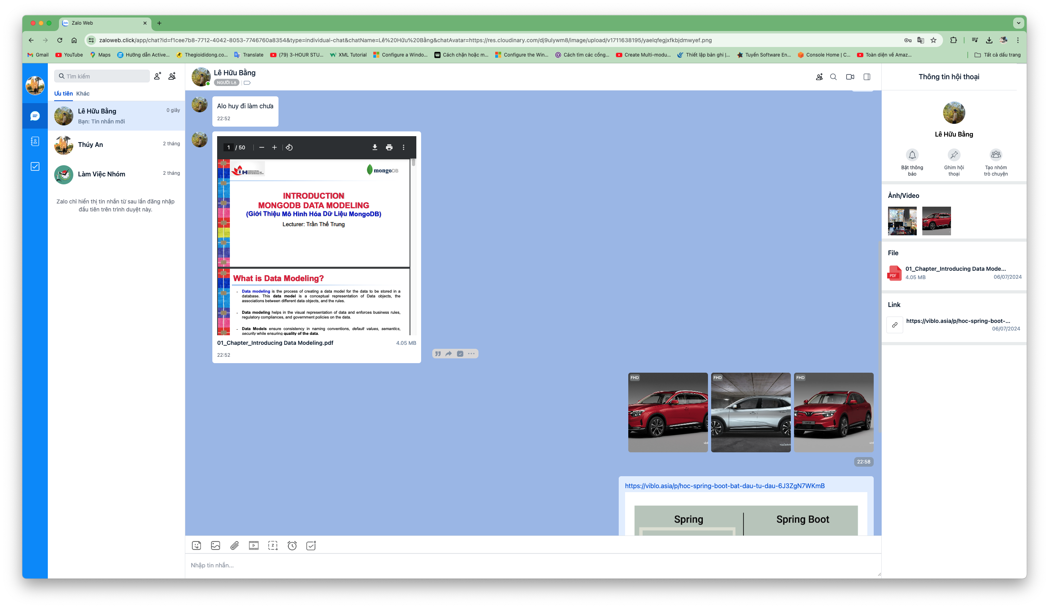Image resolution: width=1049 pixels, height=608 pixels.
Task: Click the Google Translate icon in address bar
Action: click(x=921, y=40)
